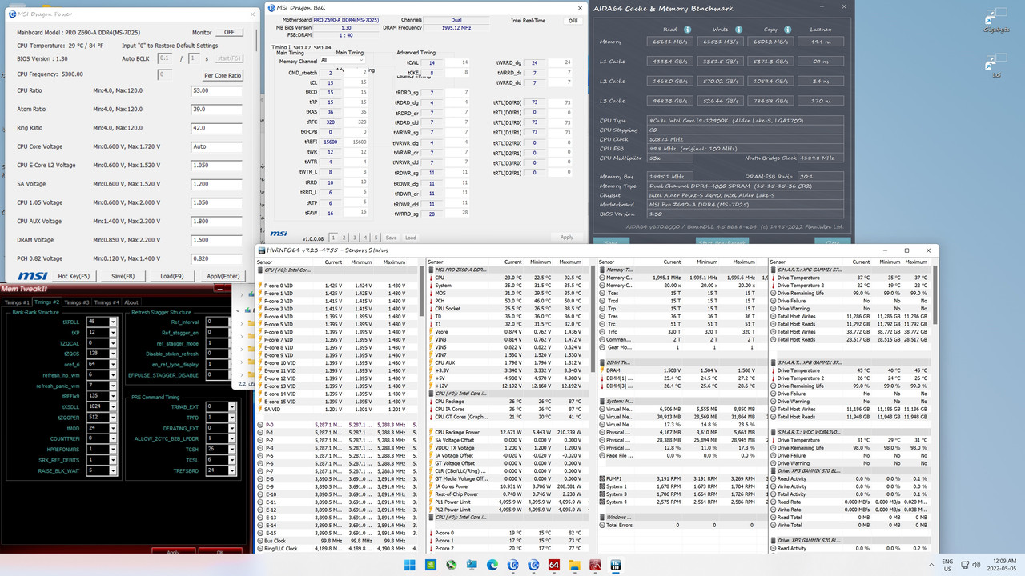The width and height of the screenshot is (1025, 576).
Task: Switch to Timings #4 tab in Mem TweakIt
Action: click(107, 302)
